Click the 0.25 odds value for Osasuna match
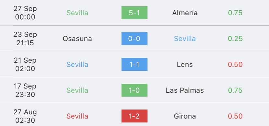Screen dimensions: 269x126 pyautogui.click(x=235, y=39)
